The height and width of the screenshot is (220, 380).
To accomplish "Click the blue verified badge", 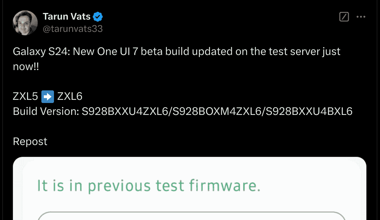I will [x=97, y=16].
